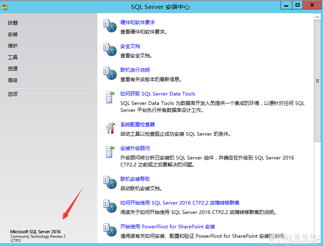The width and height of the screenshot is (323, 246).
Task: Switch to the 高级 section
Action: coord(13,80)
